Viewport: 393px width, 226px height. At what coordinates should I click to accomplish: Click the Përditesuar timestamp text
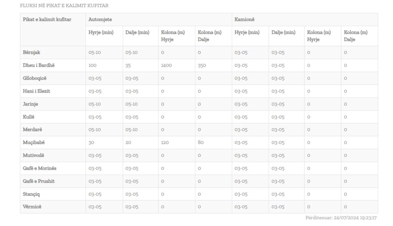(341, 218)
